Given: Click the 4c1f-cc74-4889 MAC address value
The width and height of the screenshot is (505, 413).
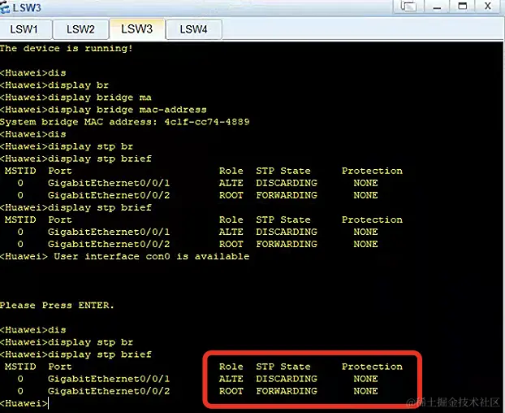Looking at the screenshot, I should (x=207, y=122).
